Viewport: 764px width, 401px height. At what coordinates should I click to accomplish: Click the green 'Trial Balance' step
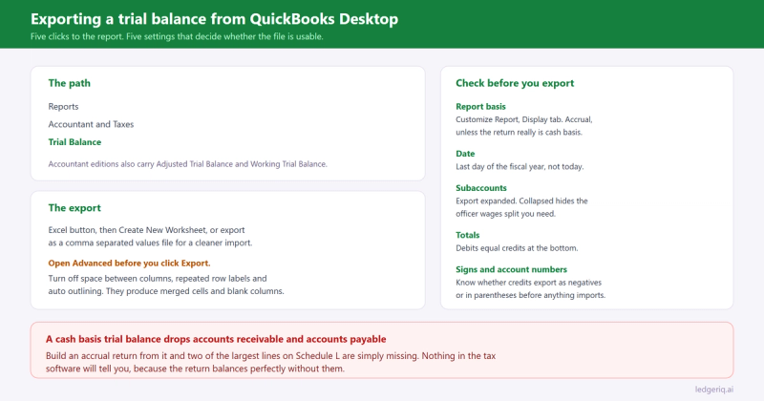[x=74, y=142]
